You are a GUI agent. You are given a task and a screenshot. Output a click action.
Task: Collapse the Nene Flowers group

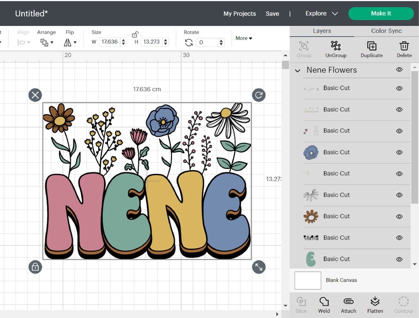coord(298,71)
